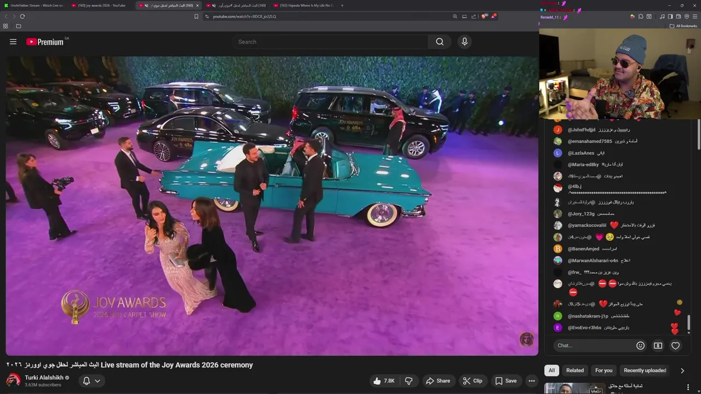Open the YouTube hamburger guide menu
This screenshot has width=701, height=394.
pos(13,42)
